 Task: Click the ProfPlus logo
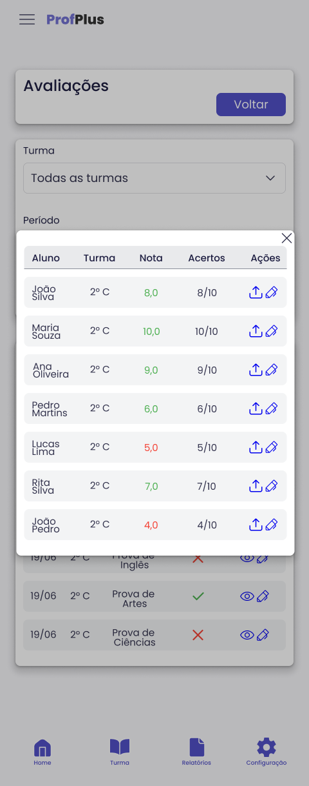(x=75, y=19)
